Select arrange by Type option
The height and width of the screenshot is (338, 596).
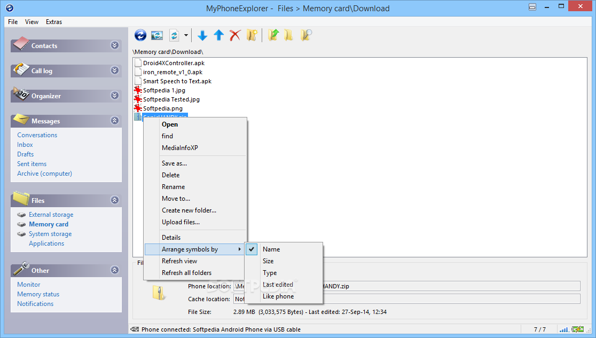(x=284, y=273)
